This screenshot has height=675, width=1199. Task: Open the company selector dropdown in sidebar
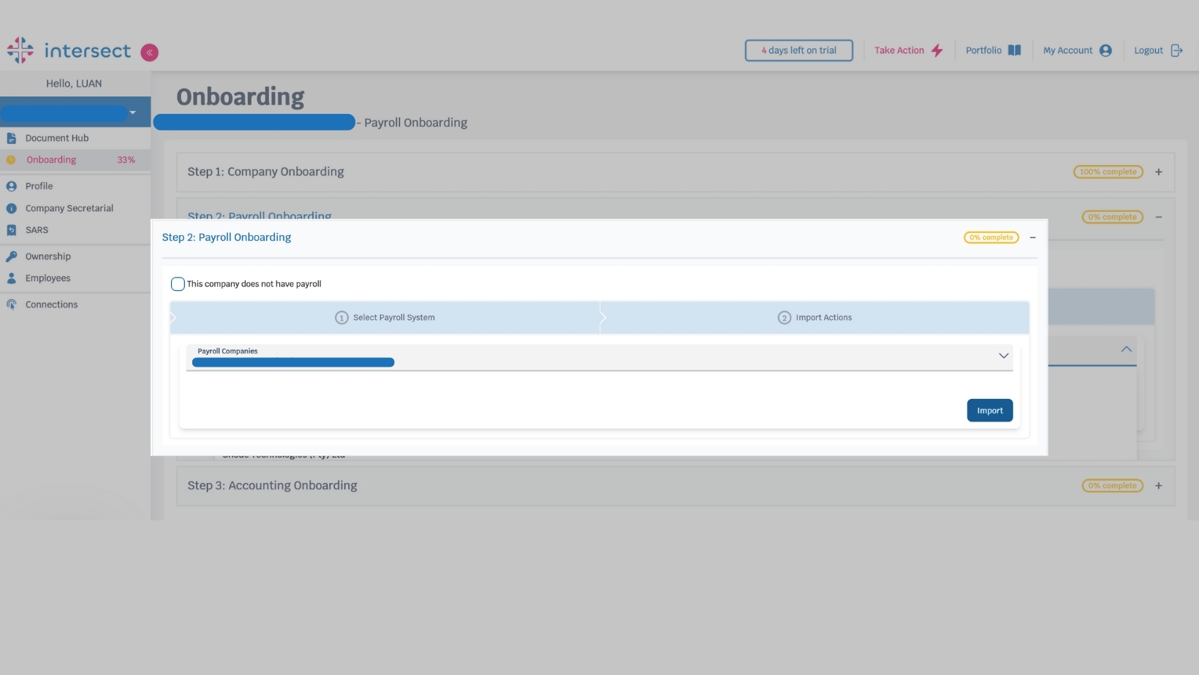click(x=132, y=113)
